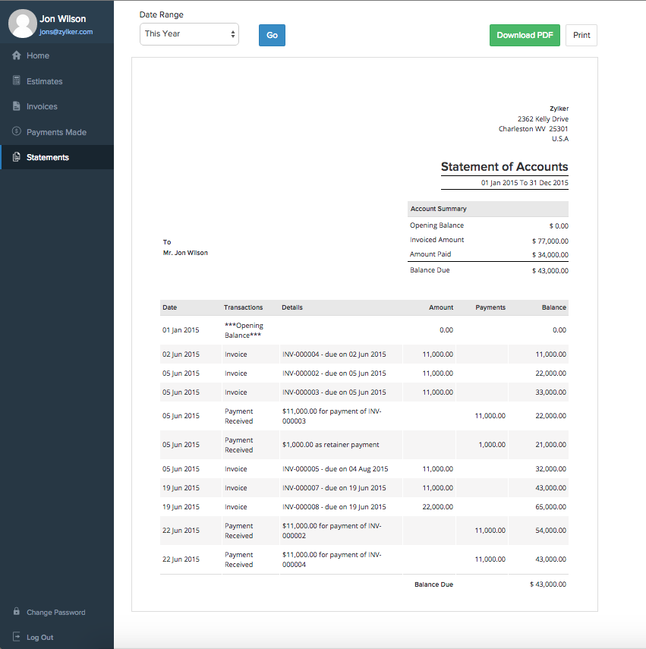The height and width of the screenshot is (649, 646).
Task: Click the Date column header
Action: [x=170, y=307]
